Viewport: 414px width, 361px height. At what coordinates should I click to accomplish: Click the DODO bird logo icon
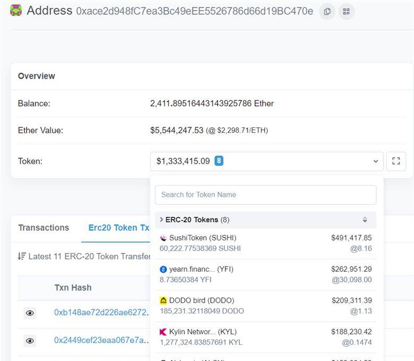163,300
